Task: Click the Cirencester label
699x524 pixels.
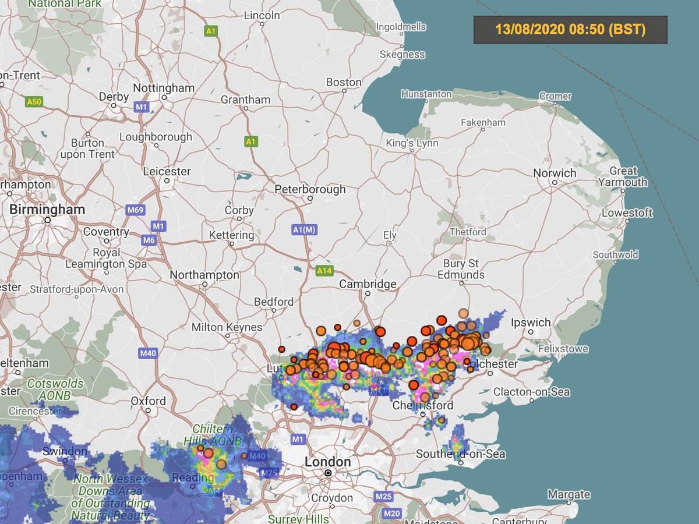Action: point(34,410)
